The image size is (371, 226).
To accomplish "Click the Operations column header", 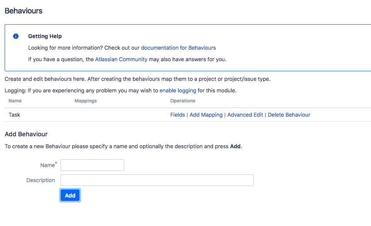I will coord(183,101).
